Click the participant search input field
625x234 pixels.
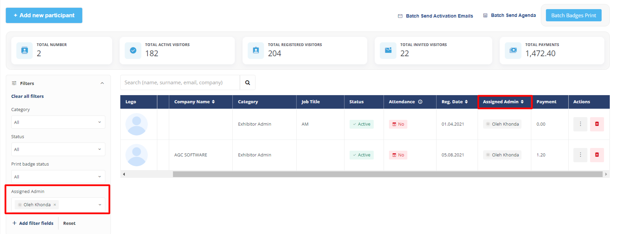pyautogui.click(x=180, y=83)
